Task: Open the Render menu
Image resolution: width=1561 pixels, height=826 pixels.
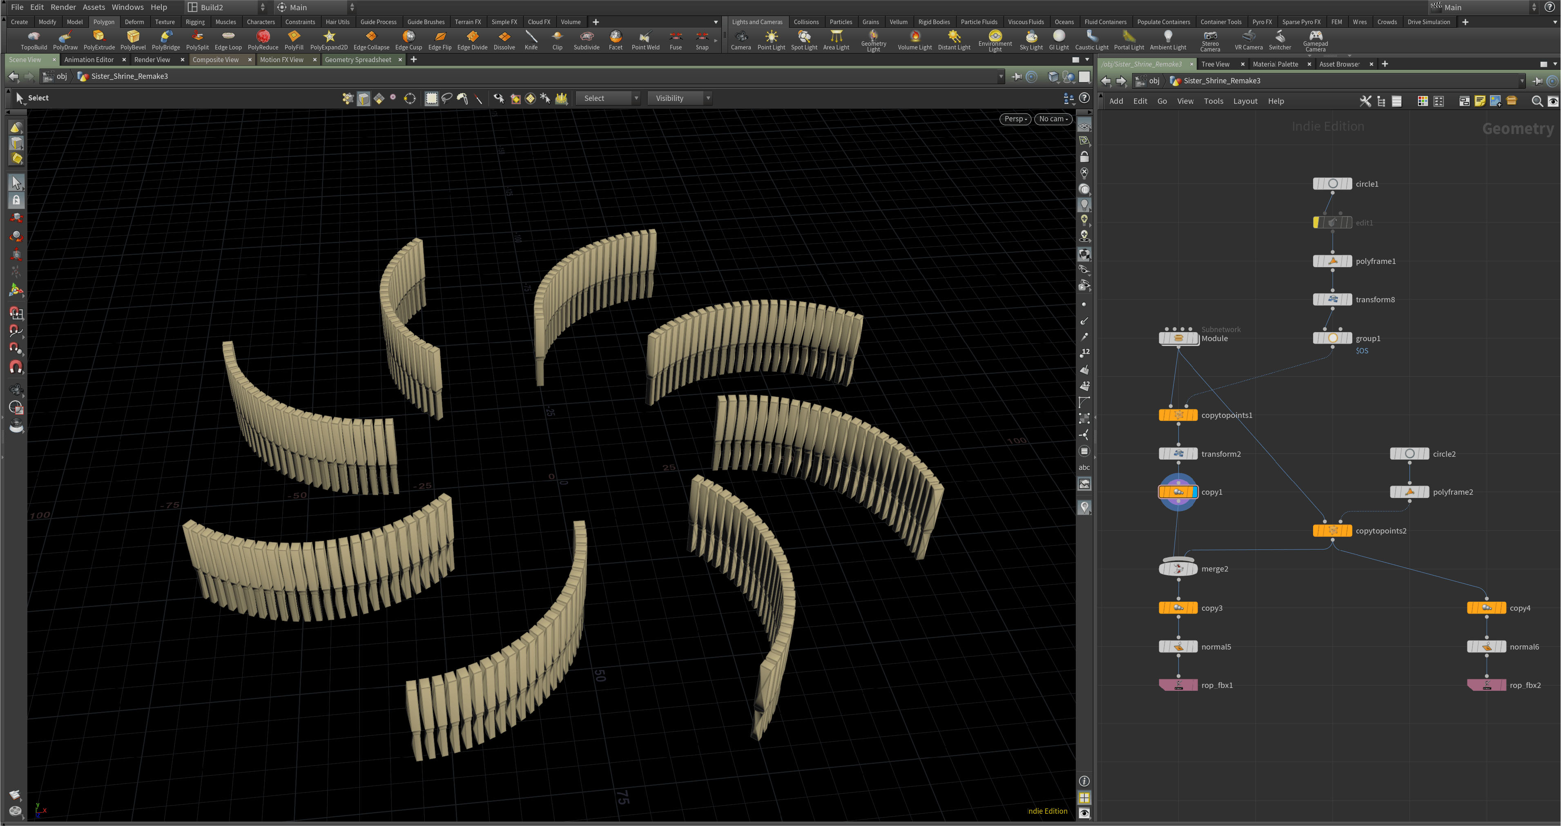Action: coord(63,7)
